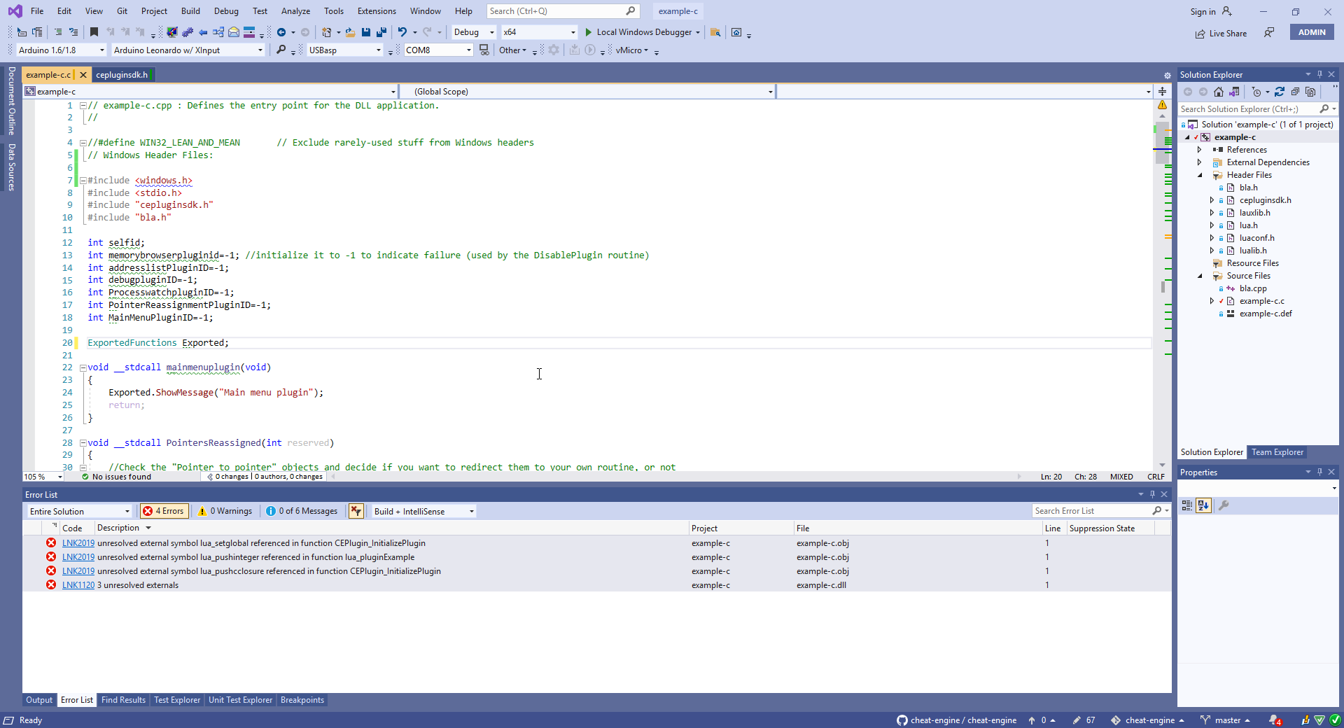
Task: Click the Toggle Bookmark icon
Action: click(x=94, y=32)
